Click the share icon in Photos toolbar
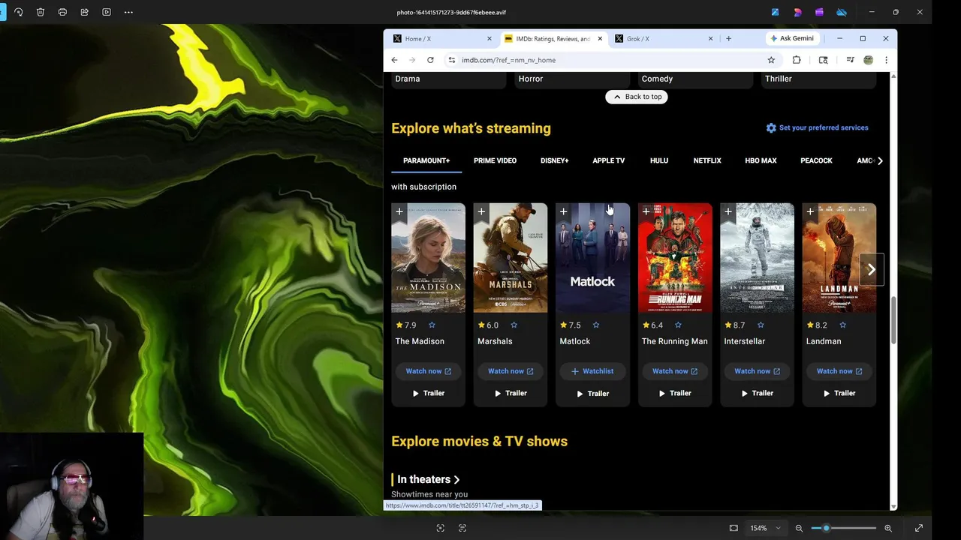The height and width of the screenshot is (540, 961). [x=84, y=12]
